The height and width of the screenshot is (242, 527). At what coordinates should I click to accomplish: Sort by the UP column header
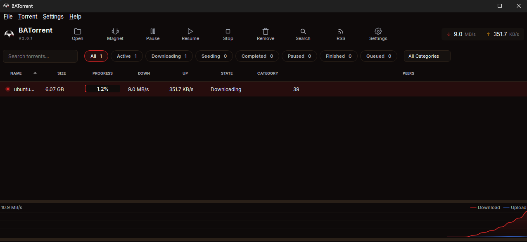185,73
